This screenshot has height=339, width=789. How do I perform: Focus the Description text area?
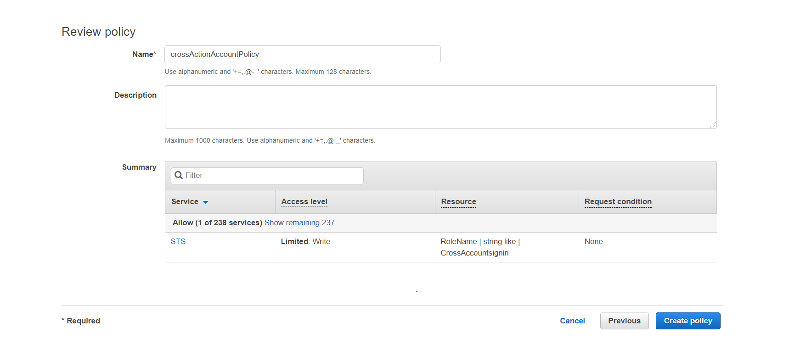440,107
